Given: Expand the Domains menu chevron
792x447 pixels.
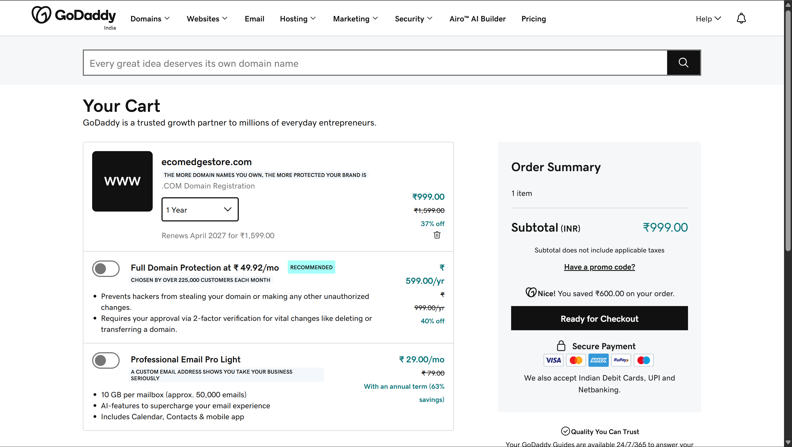Looking at the screenshot, I should (167, 19).
